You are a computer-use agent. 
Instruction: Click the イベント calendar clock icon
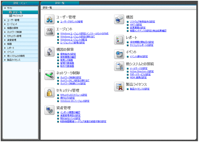pyautogui.click(x=119, y=54)
